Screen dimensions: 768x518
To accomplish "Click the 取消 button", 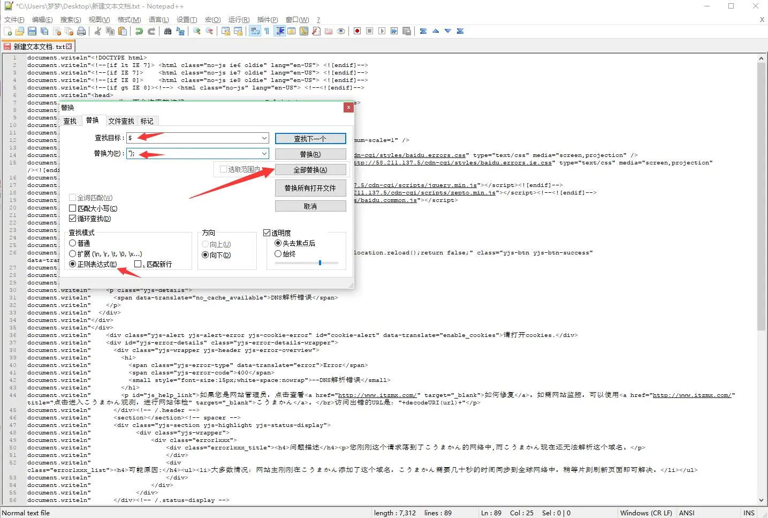I will tap(310, 206).
